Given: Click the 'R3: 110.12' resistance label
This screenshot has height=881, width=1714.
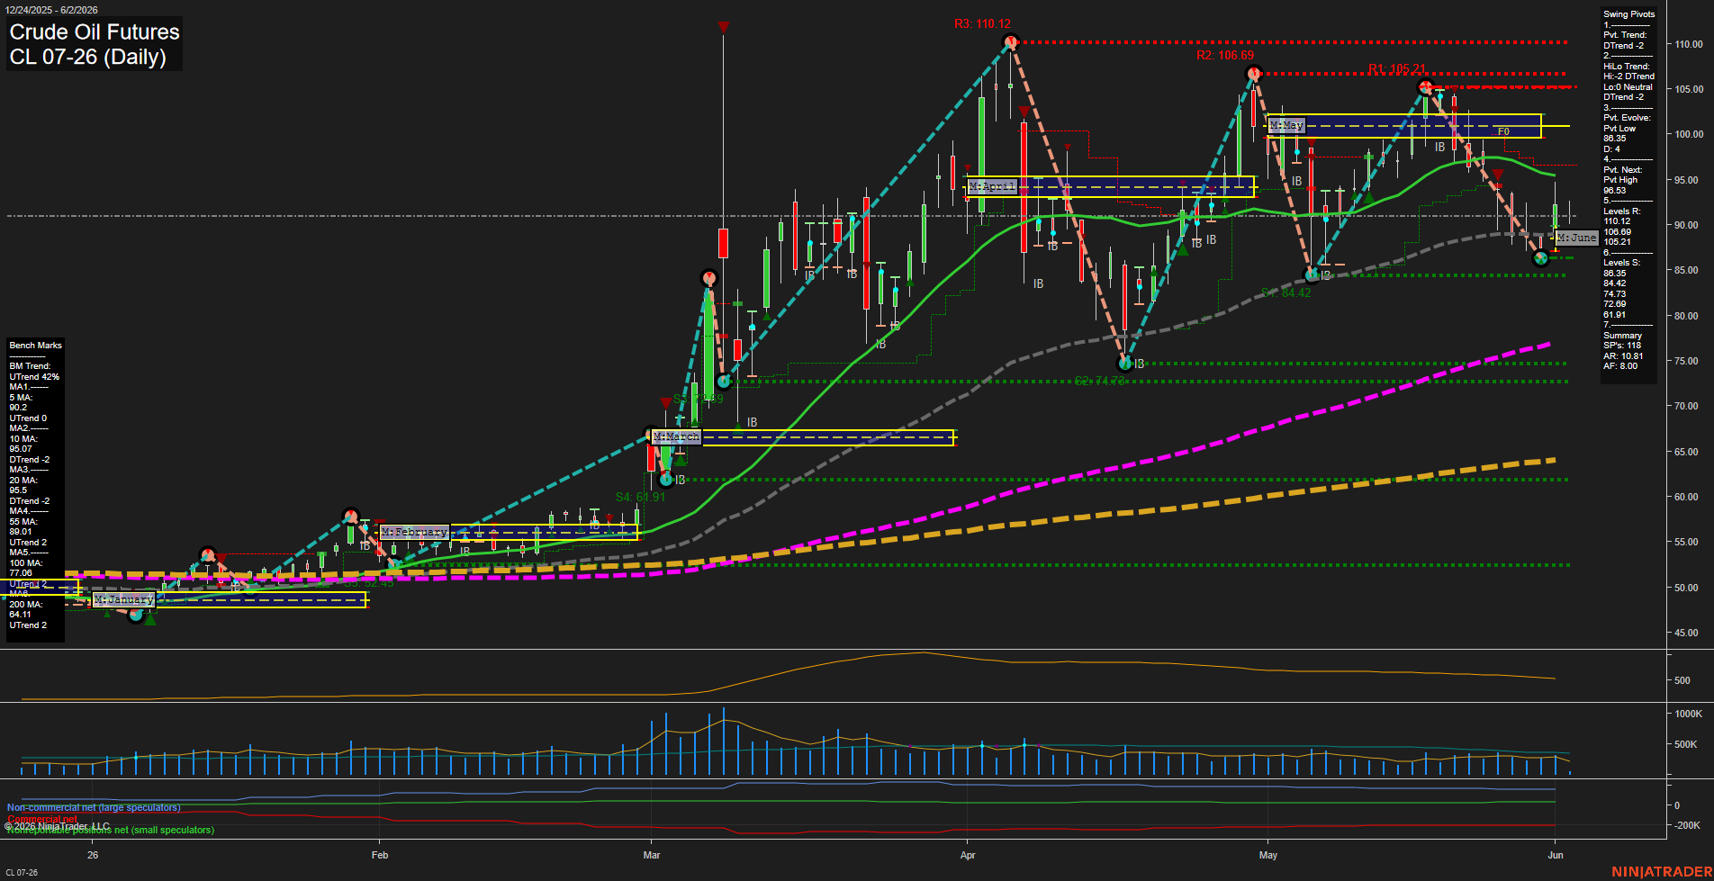Looking at the screenshot, I should (982, 24).
